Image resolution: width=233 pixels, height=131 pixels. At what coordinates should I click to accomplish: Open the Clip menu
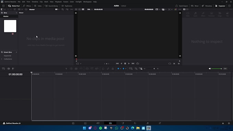[x=41, y=2]
